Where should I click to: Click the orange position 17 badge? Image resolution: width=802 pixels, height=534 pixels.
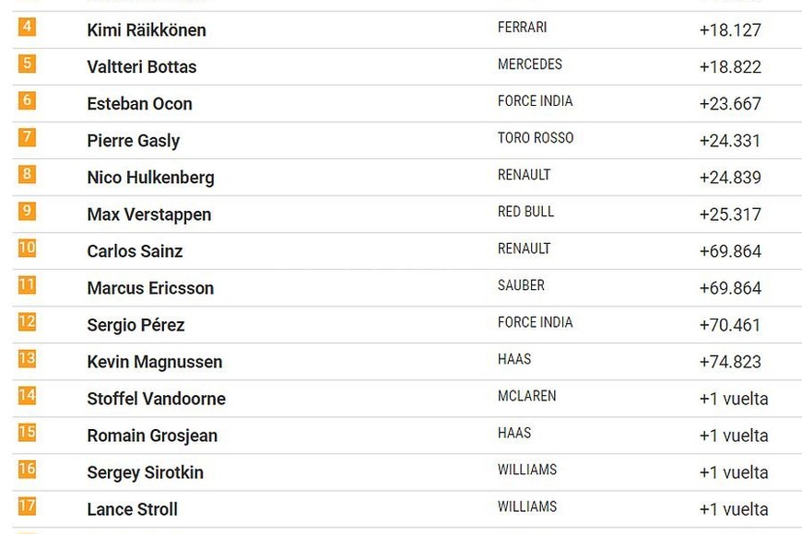27,505
